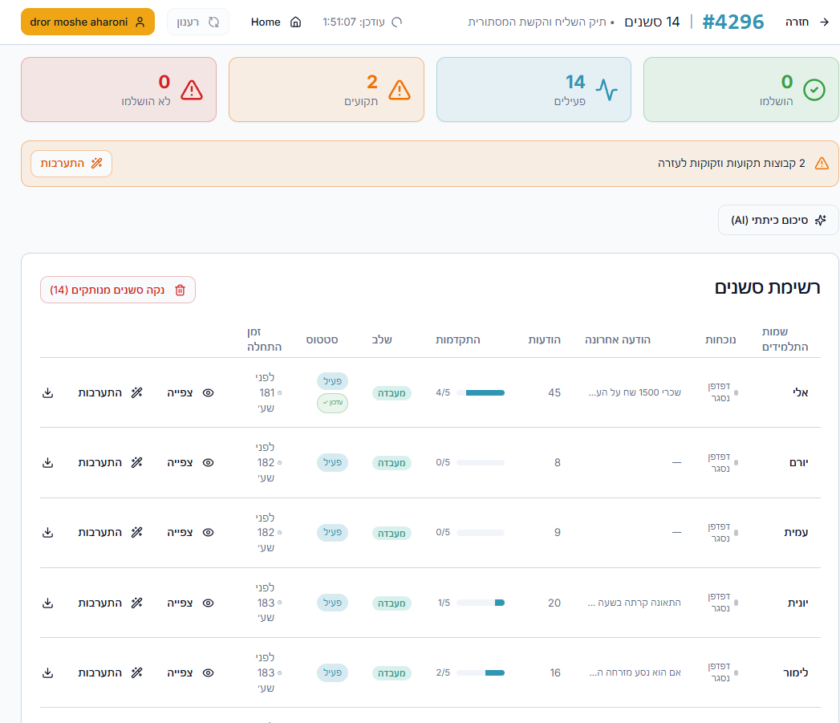Click the התערבות button in the warning banner
This screenshot has height=723, width=840.
(71, 164)
